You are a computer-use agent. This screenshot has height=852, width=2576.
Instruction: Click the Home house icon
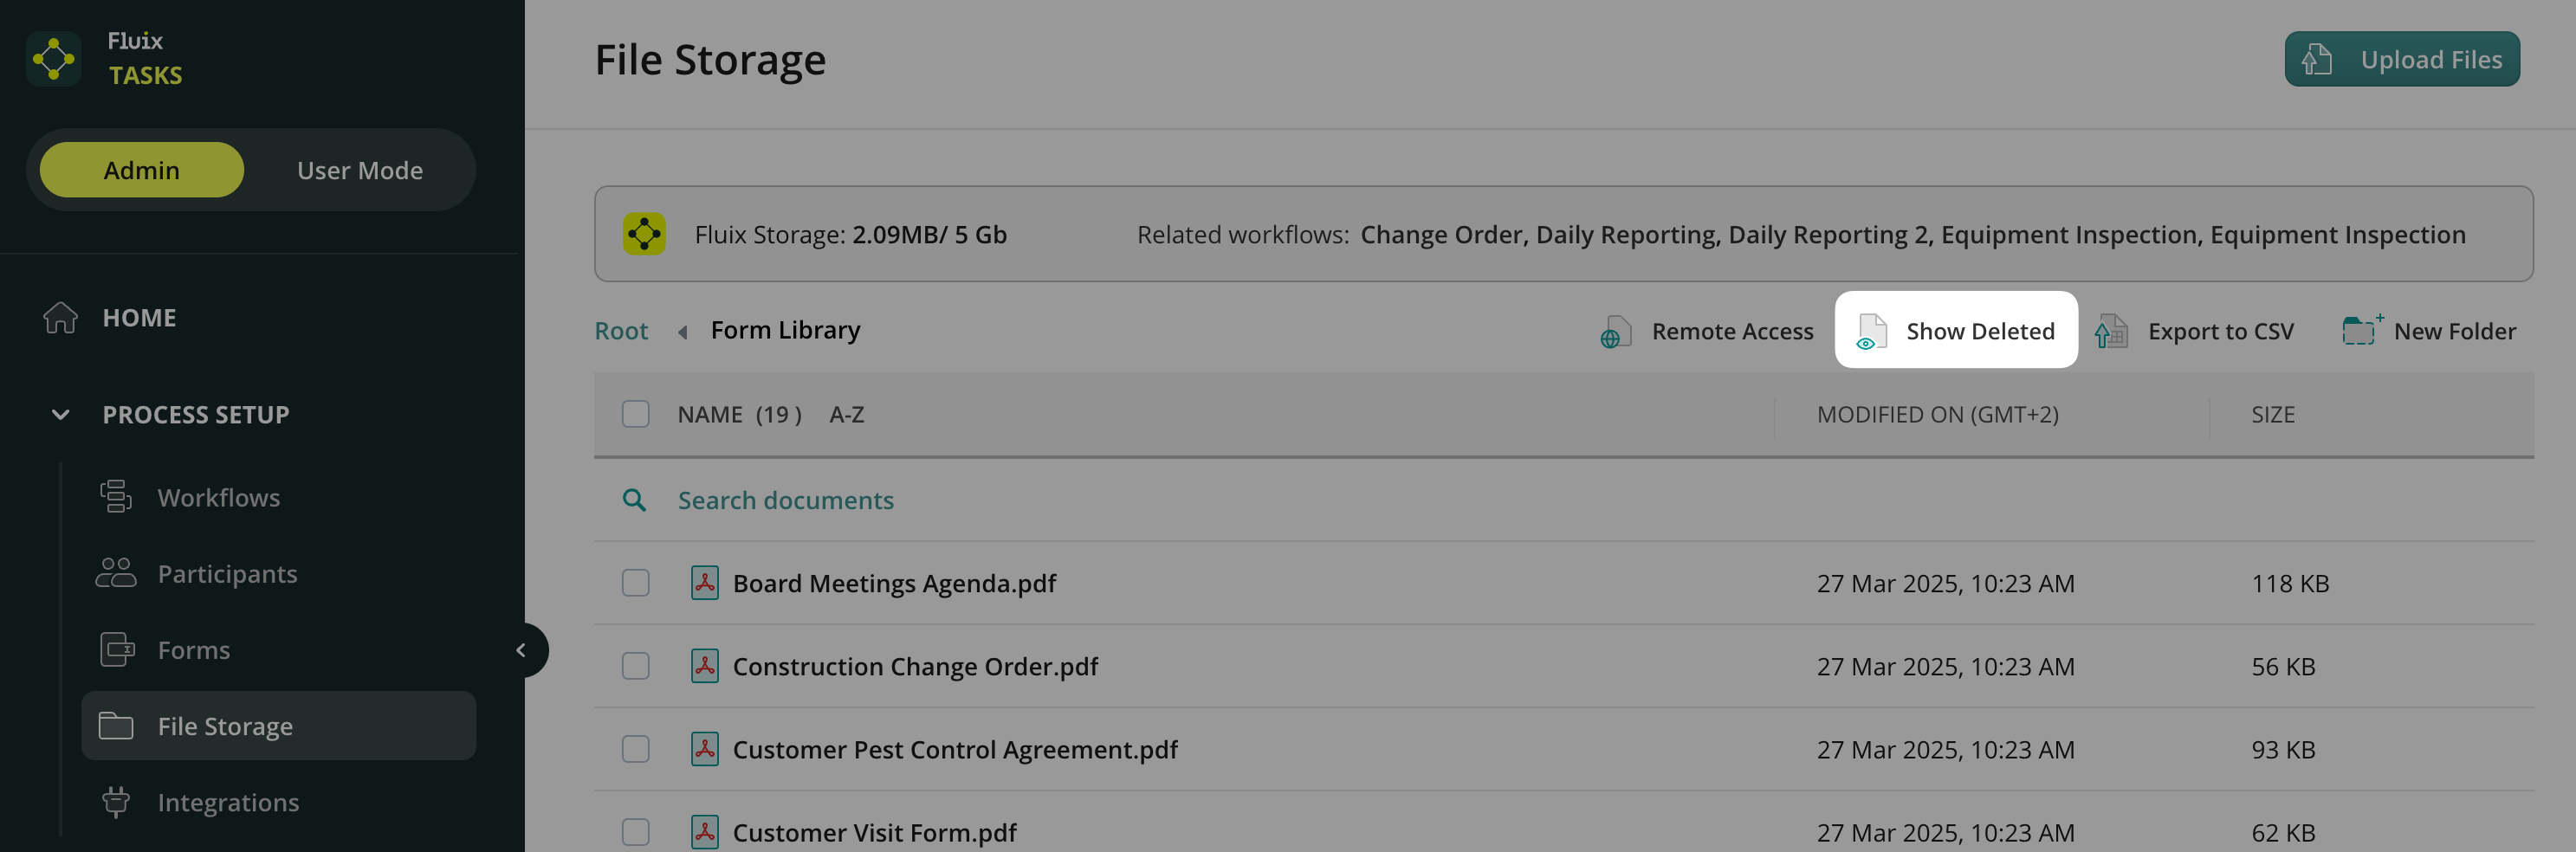[x=61, y=318]
